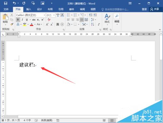Toggle character shading icon
Viewport: 163px width, 123px height.
pos(58,24)
